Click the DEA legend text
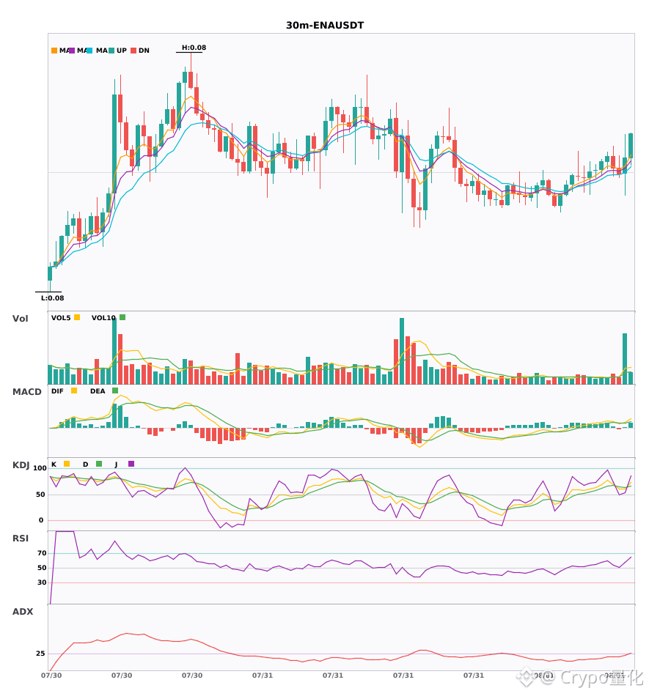 pos(98,391)
